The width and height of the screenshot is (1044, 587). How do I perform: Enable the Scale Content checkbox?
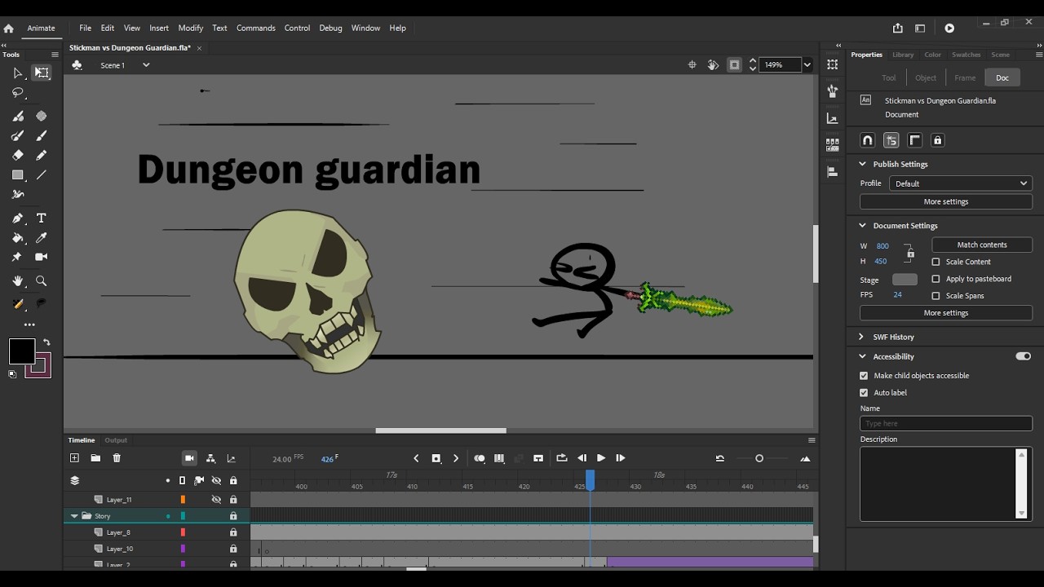(936, 262)
